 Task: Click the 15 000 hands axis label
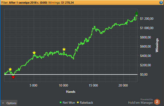coord(93,85)
